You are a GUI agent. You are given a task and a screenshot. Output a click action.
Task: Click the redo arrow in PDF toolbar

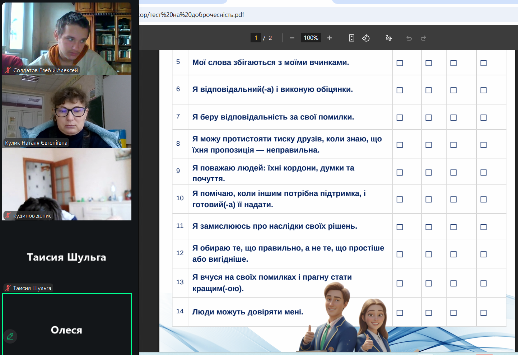point(423,38)
